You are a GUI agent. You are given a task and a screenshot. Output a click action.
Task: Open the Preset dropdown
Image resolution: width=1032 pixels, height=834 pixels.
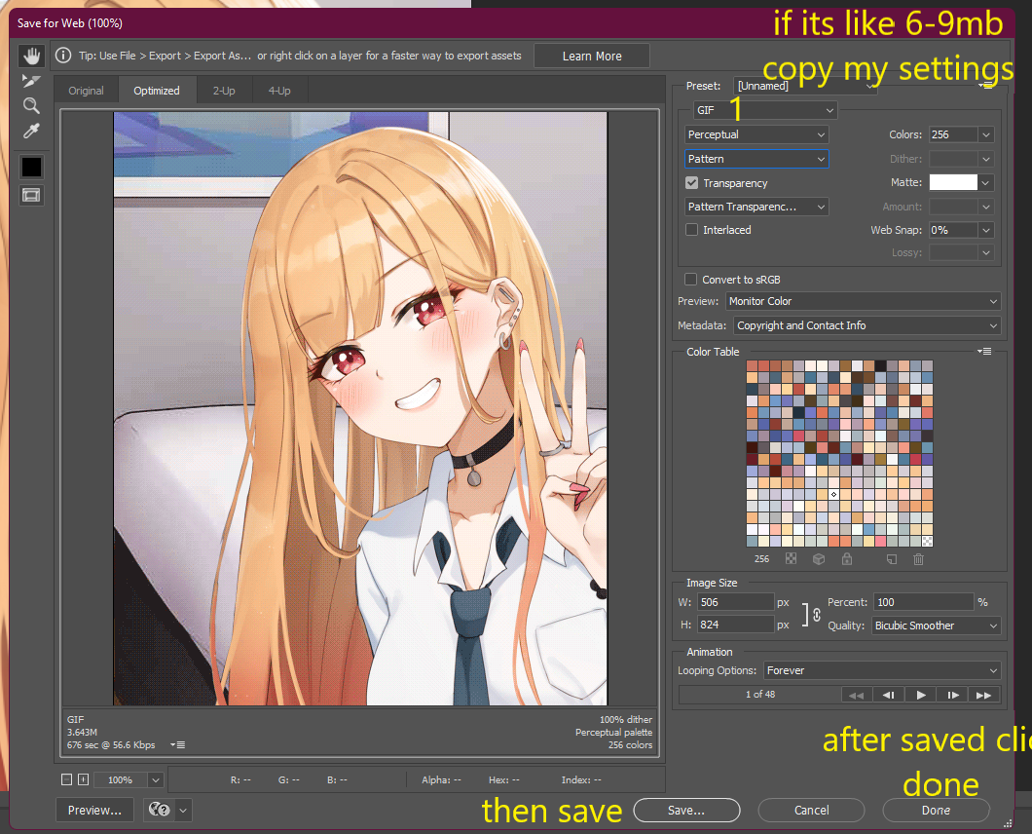805,86
